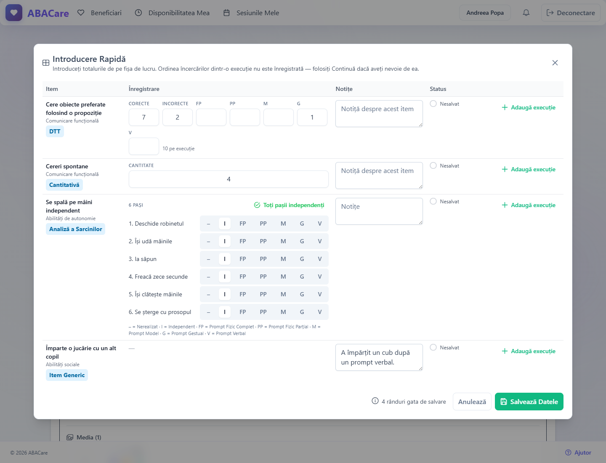Add execution for Se spală pe mâini

pyautogui.click(x=529, y=205)
